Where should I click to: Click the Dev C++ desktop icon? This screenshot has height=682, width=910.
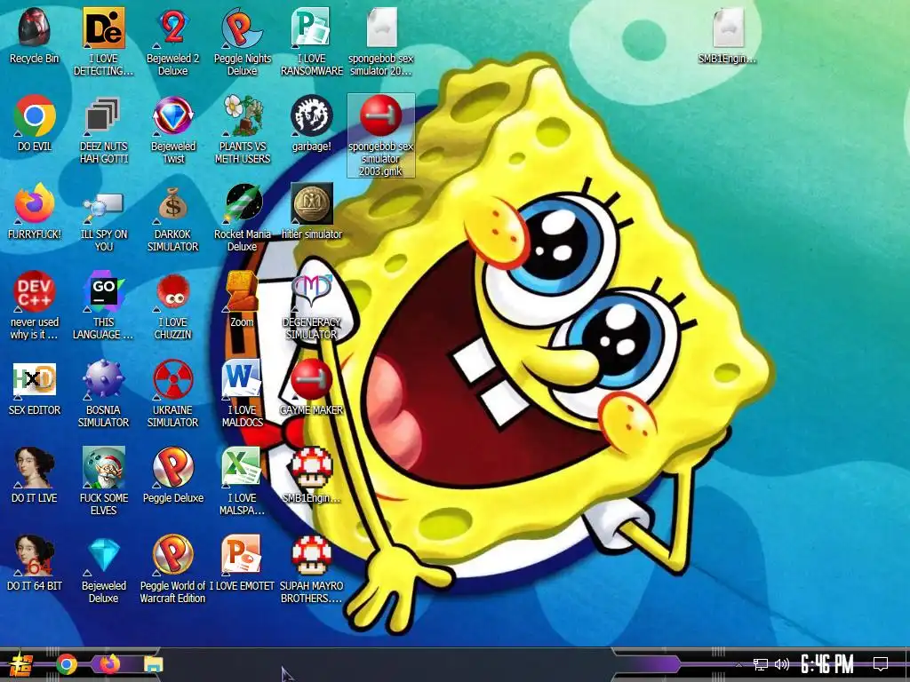pyautogui.click(x=35, y=291)
